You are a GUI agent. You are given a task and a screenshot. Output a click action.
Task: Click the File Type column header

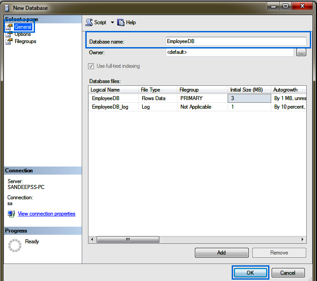(158, 90)
